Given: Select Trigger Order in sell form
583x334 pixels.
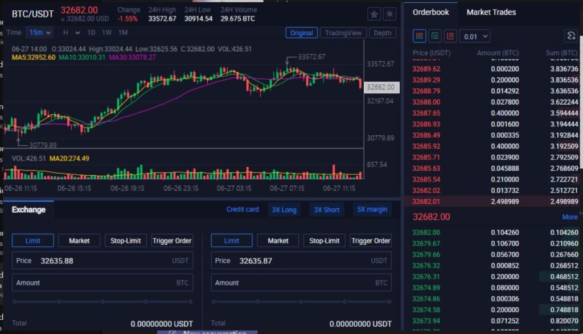Looking at the screenshot, I should pos(371,241).
